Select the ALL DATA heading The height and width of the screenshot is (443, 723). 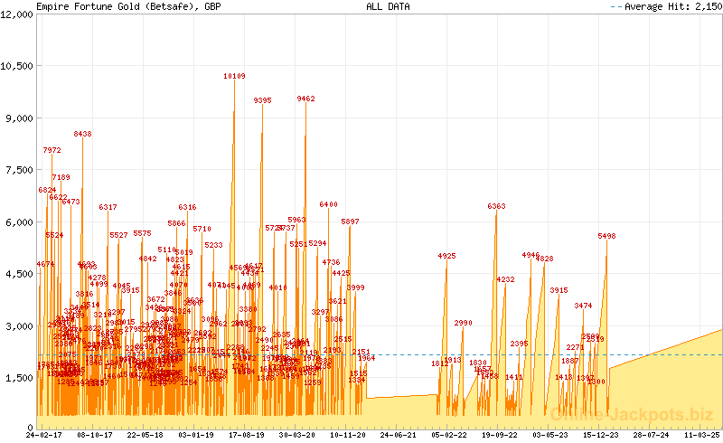click(387, 6)
